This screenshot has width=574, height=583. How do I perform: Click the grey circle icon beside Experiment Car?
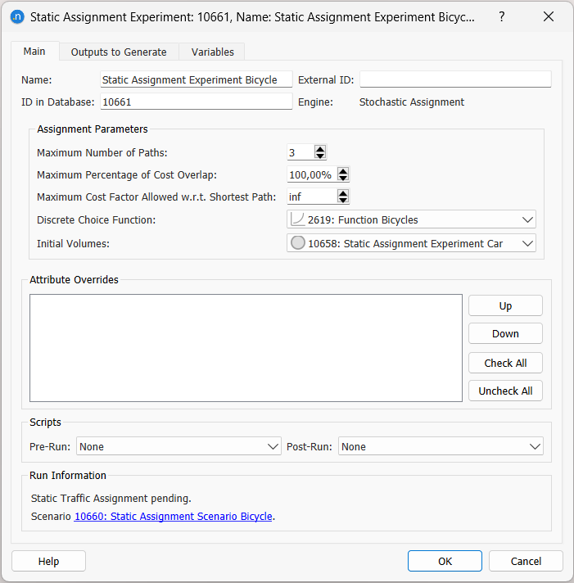(298, 243)
